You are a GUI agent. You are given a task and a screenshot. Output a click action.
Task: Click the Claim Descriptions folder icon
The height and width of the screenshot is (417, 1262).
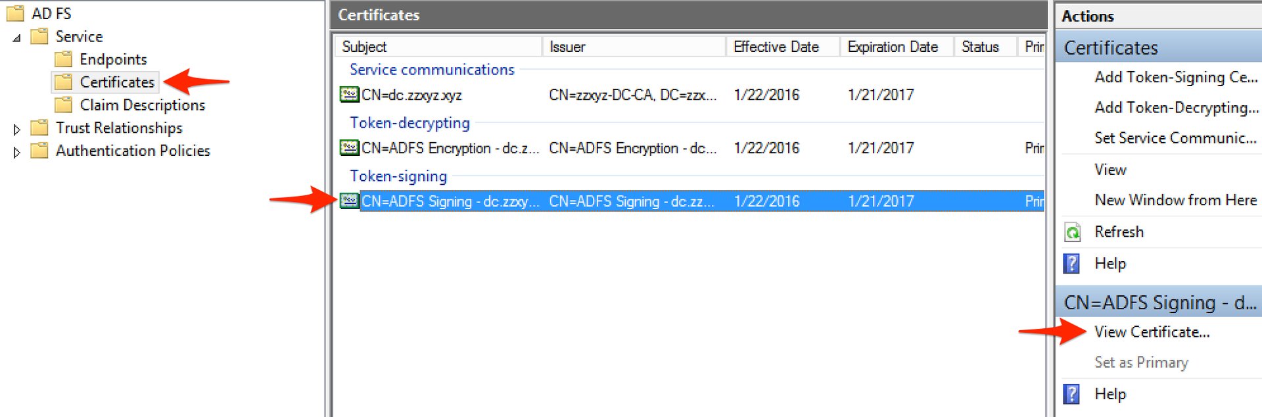(x=63, y=105)
